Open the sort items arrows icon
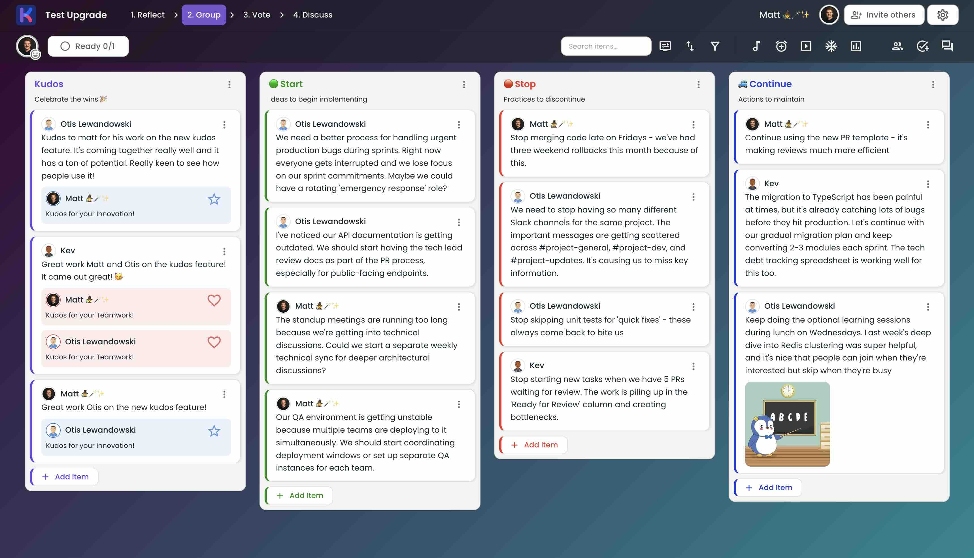974x558 pixels. tap(690, 46)
